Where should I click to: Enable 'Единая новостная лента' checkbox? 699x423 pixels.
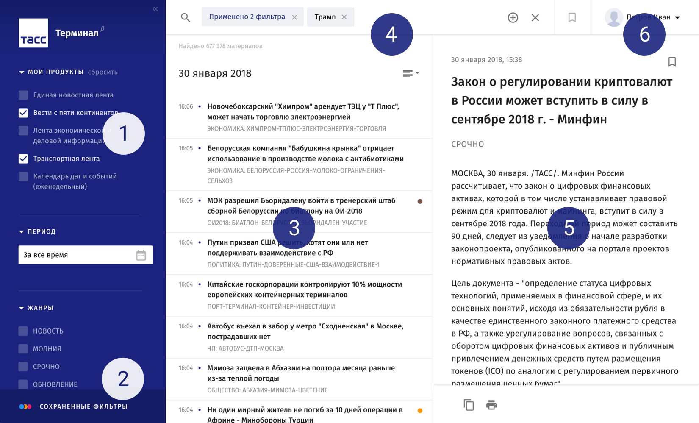(x=23, y=95)
